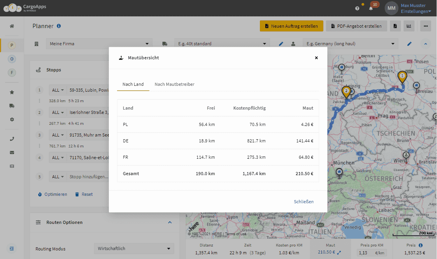Open the phone contacts sidebar icon
This screenshot has width=437, height=259.
pos(12,139)
